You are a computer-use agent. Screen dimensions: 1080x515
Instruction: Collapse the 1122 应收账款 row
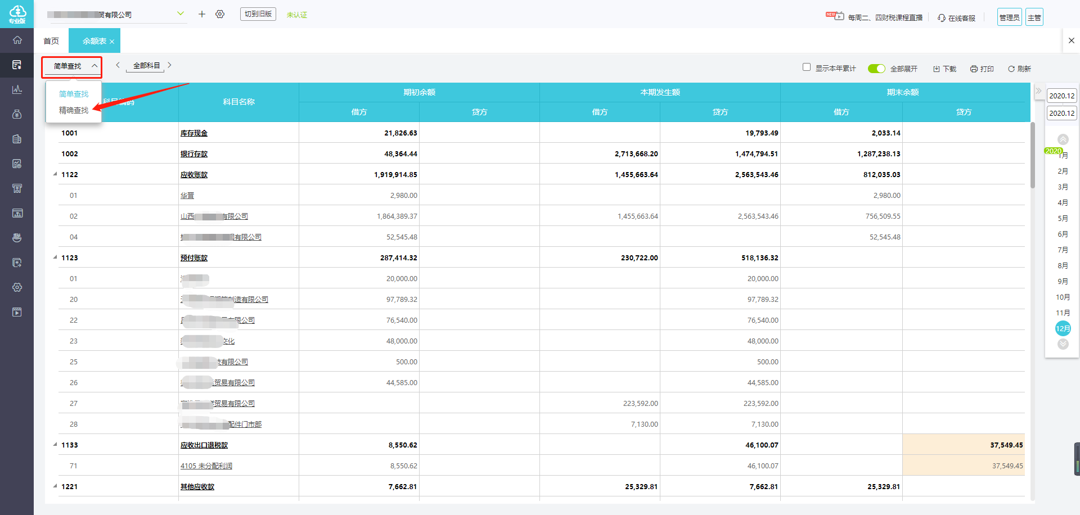[55, 174]
